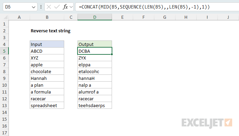Select cell containing 'ZYX'
Image resolution: width=239 pixels, height=136 pixels.
[95, 58]
